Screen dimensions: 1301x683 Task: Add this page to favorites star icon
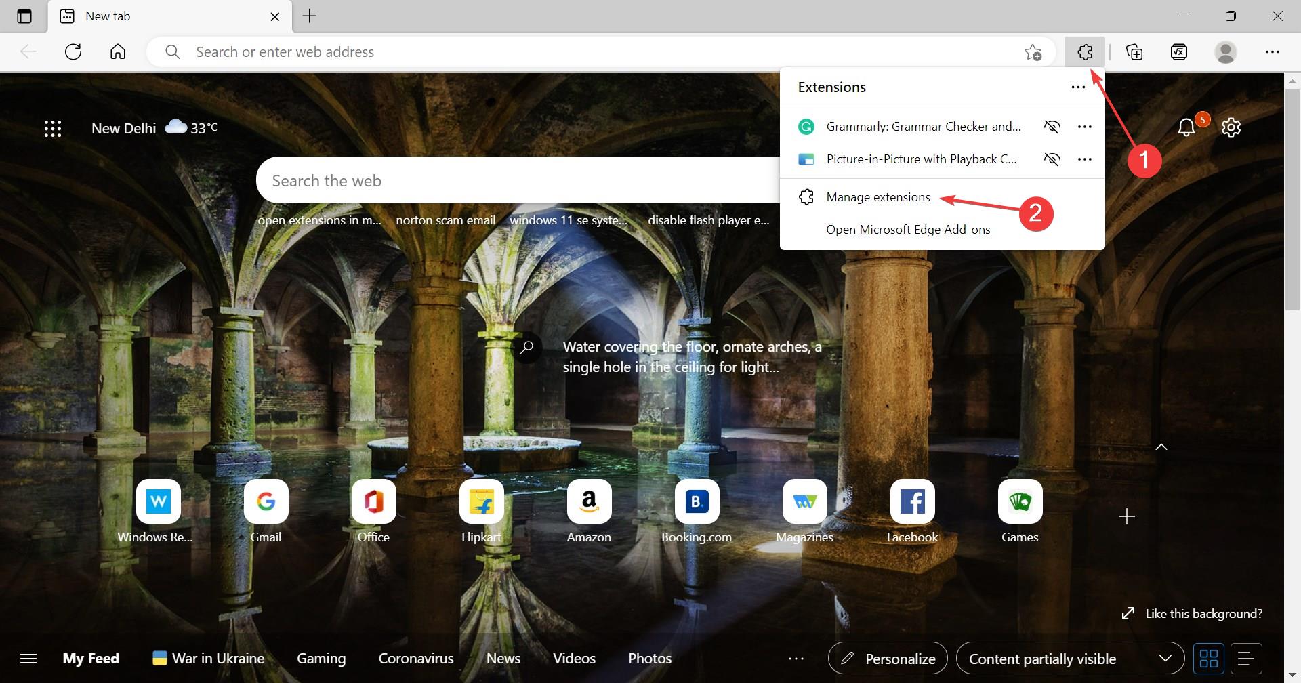[1033, 52]
